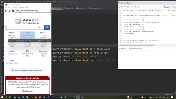This screenshot has height=99, width=176.
Task: Click the volume icon in system tray
Action: click(x=159, y=97)
